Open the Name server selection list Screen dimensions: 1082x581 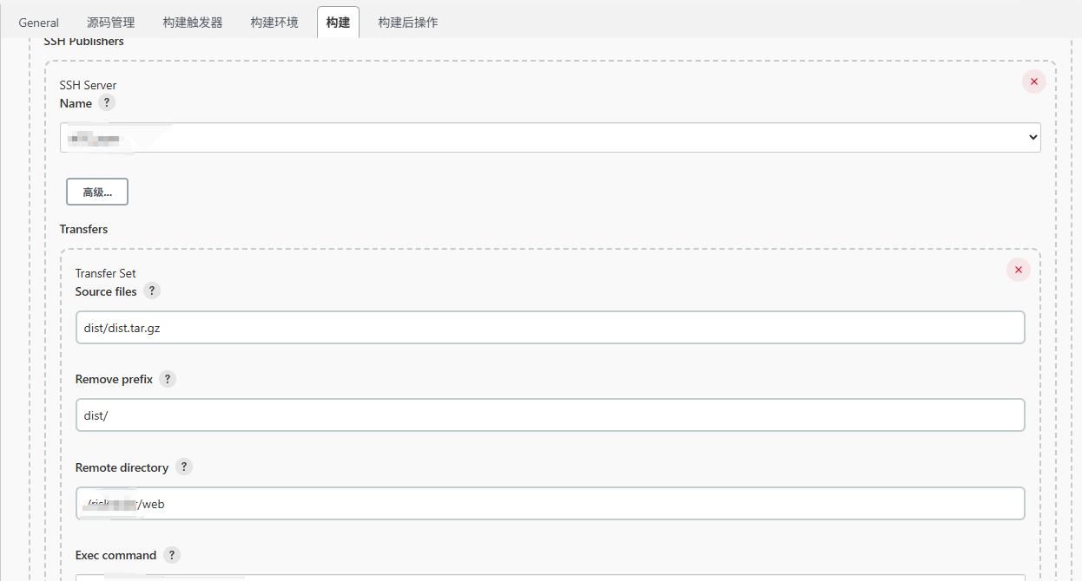(x=550, y=136)
